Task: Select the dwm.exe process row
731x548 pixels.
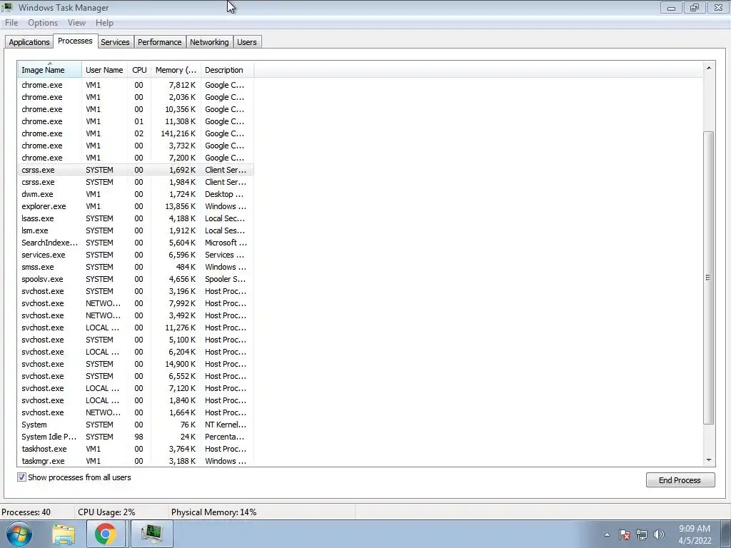Action: point(136,194)
